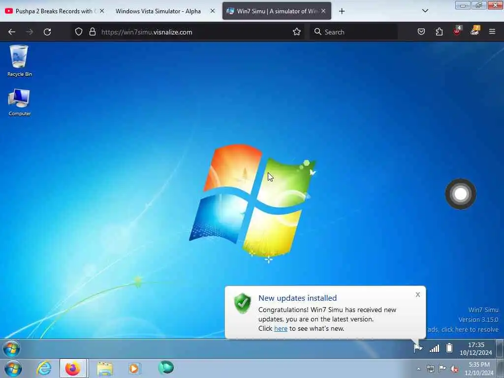Switch to Windows Vista Simulator tab

pyautogui.click(x=158, y=11)
